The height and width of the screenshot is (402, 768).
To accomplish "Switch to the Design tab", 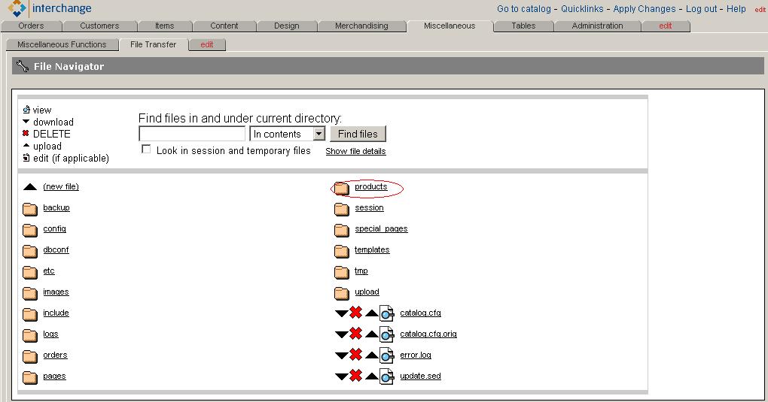I will 287,26.
